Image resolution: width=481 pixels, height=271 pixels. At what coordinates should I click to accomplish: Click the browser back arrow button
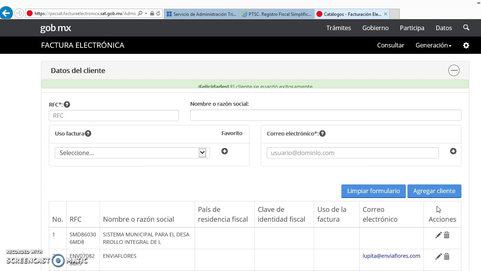click(6, 14)
